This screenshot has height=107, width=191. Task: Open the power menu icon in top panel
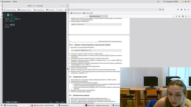(189, 1)
